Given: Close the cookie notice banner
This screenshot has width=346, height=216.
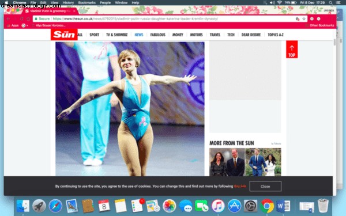Looking at the screenshot, I should (x=265, y=186).
